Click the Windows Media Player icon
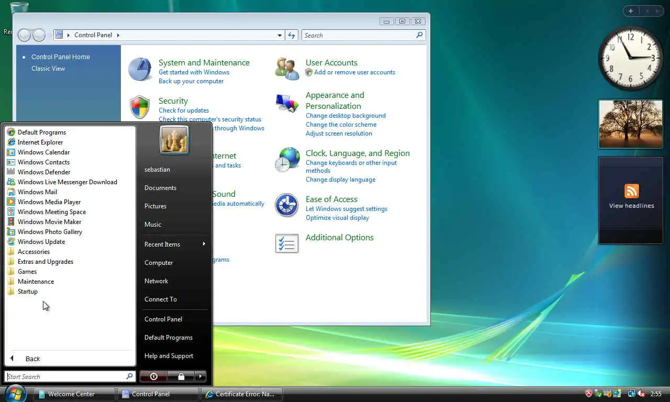Screen dimensions: 670x402 coord(11,202)
